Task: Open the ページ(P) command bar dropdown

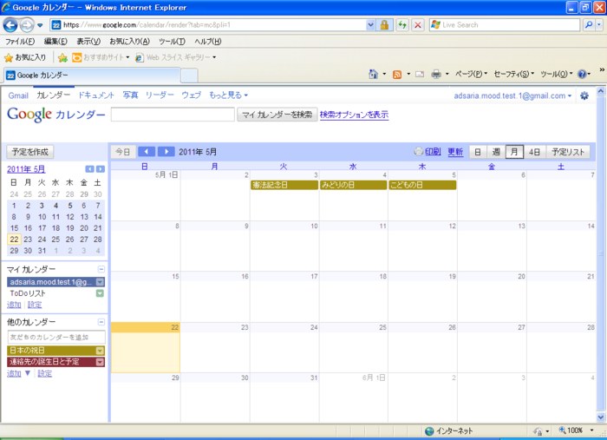Action: [x=471, y=74]
